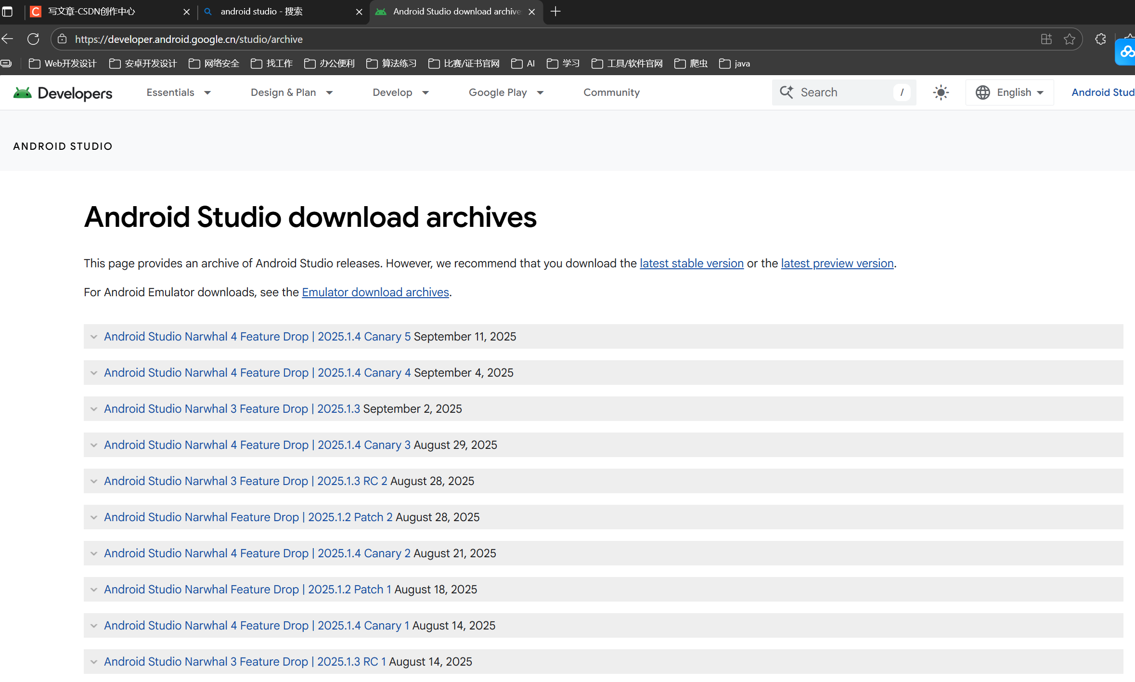Open the Web开发设计 bookmark folder
This screenshot has height=682, width=1135.
63,64
